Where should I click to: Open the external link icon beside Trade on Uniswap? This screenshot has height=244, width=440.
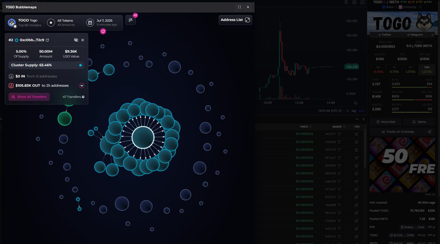430,132
